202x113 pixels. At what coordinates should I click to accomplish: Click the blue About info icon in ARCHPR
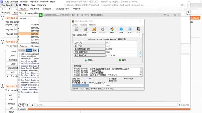click(x=130, y=29)
